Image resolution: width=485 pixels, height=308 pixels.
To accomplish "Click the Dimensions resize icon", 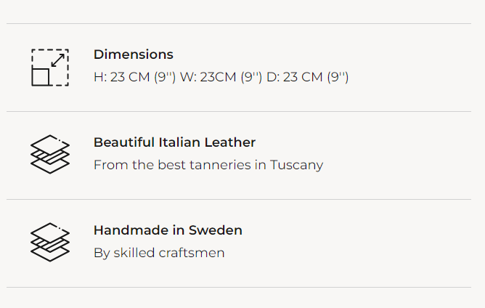I will [50, 68].
